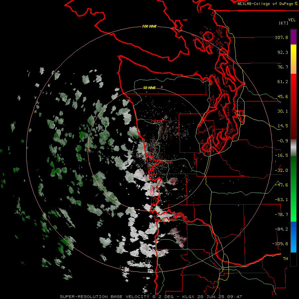The height and width of the screenshot is (299, 299).
Task: Click the -16.5 velocity scale value
Action: (x=281, y=155)
